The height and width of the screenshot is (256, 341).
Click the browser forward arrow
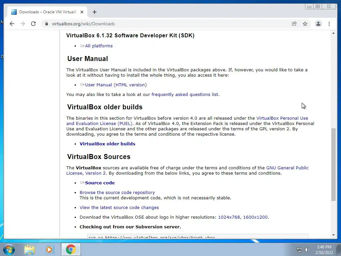click(23, 24)
